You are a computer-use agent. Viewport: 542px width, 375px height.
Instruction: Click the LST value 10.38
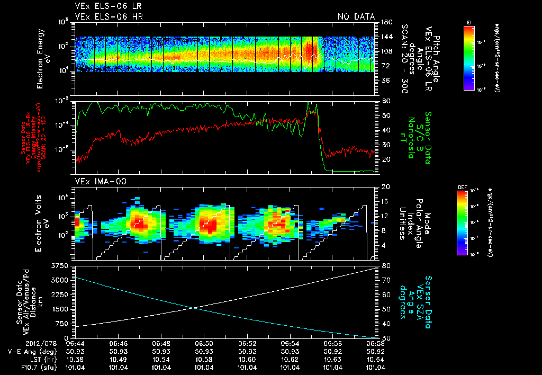click(x=75, y=360)
